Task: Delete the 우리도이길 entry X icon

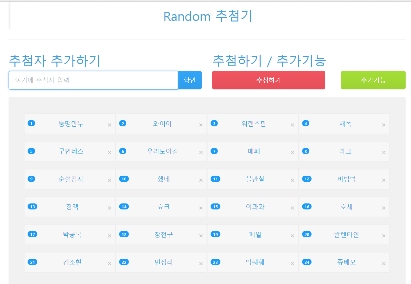Action: coord(201,153)
